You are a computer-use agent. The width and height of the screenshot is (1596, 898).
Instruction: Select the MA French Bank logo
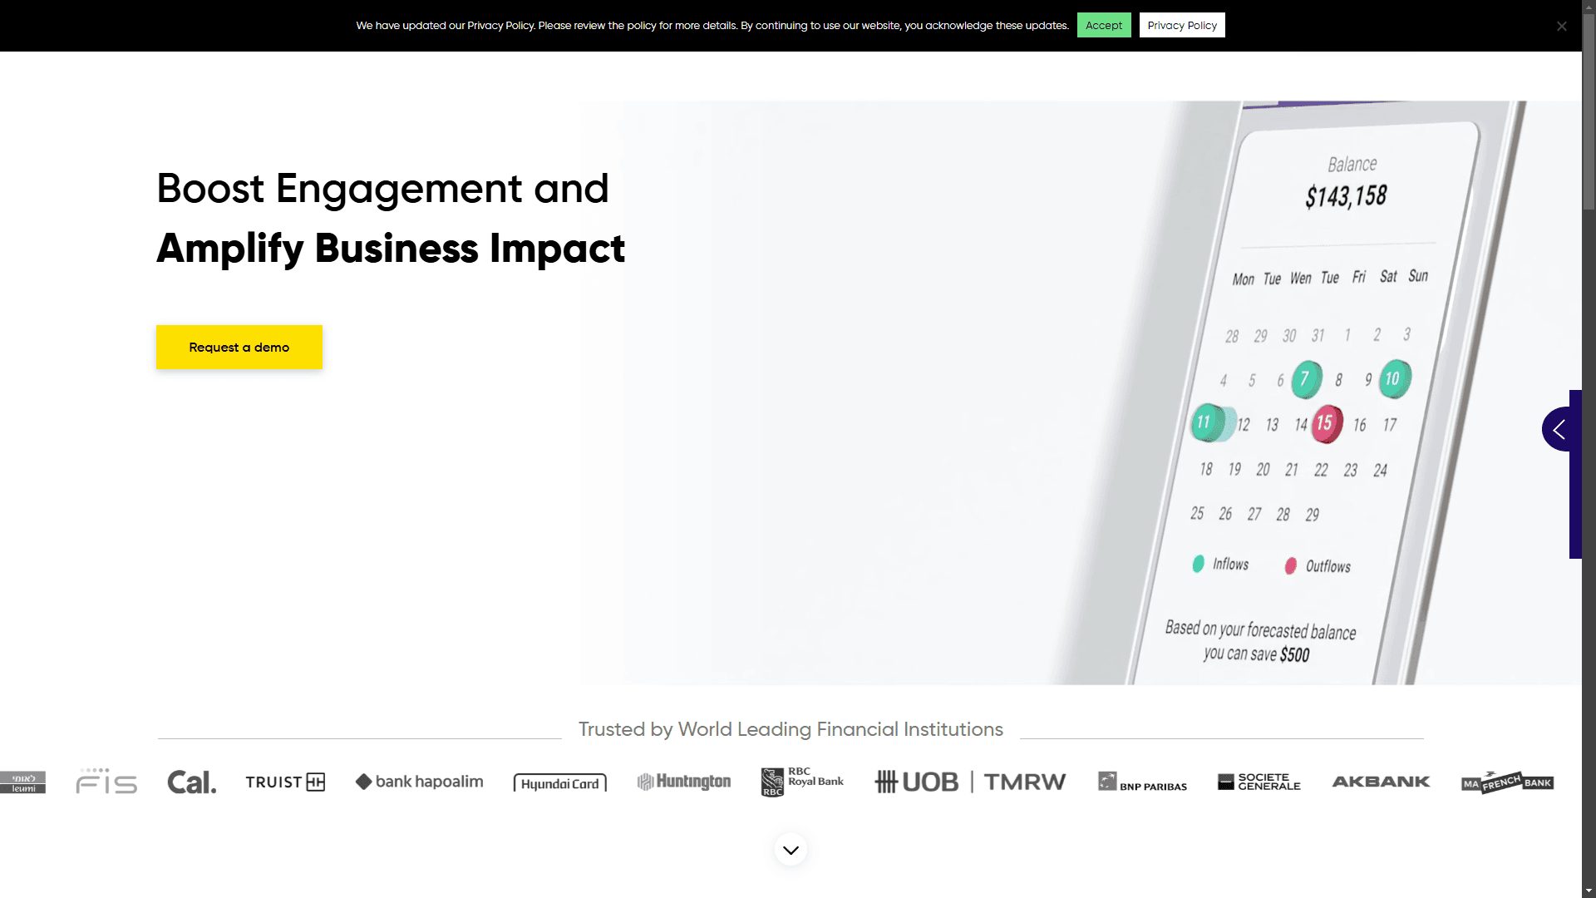pos(1506,782)
